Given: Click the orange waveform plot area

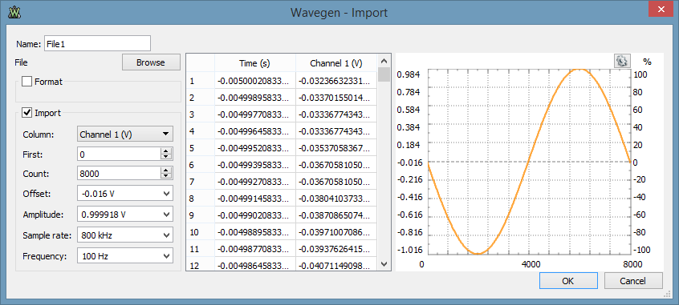Looking at the screenshot, I should pyautogui.click(x=529, y=162).
